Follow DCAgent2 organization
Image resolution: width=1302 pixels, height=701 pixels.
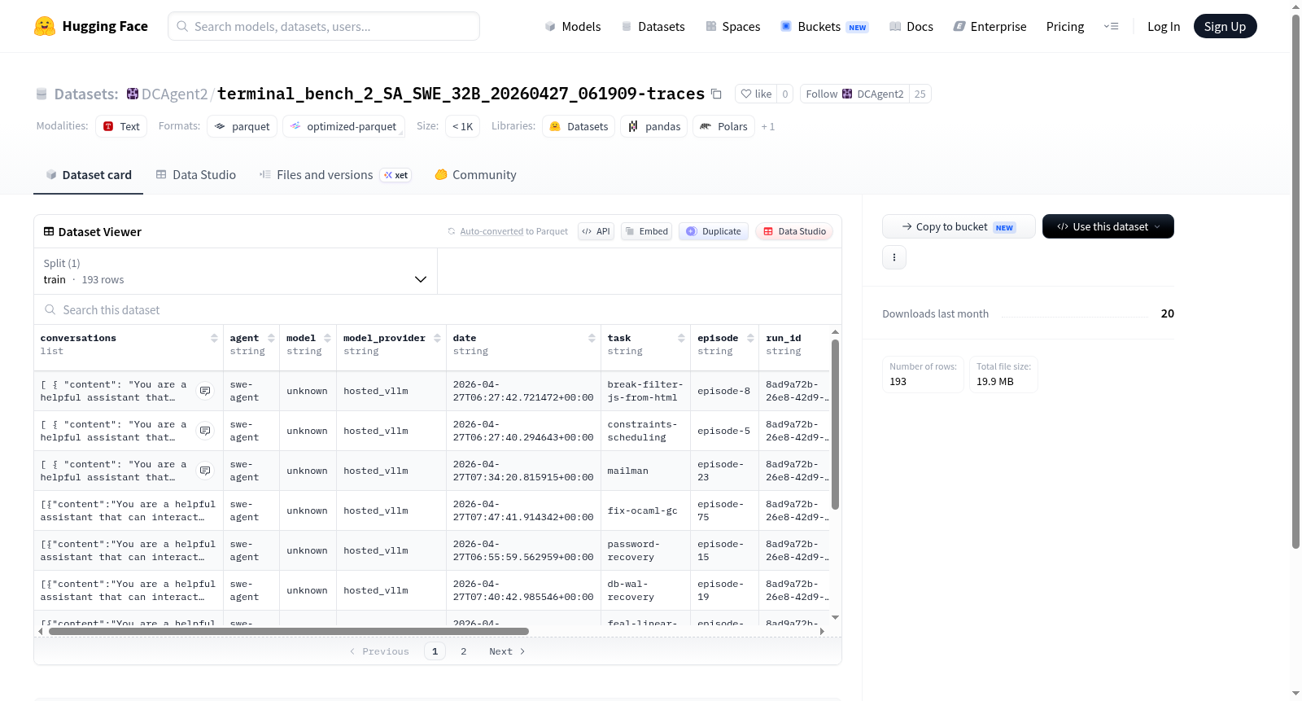pos(854,94)
